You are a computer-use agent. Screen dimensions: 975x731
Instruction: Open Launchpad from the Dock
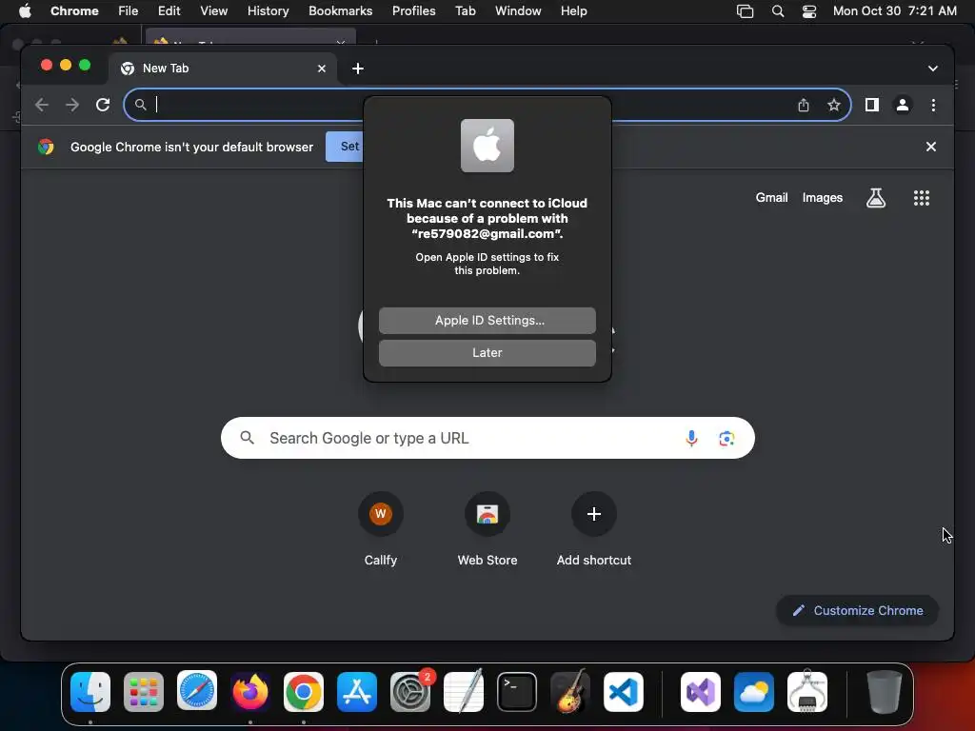pos(144,691)
